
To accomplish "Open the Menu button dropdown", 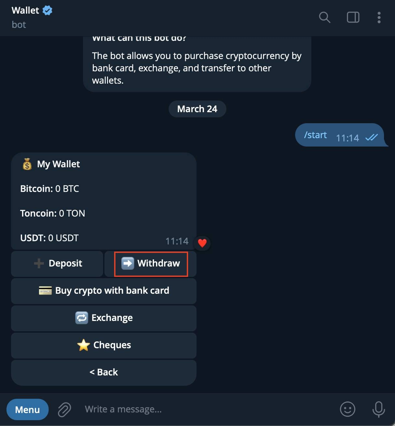I will tap(27, 409).
